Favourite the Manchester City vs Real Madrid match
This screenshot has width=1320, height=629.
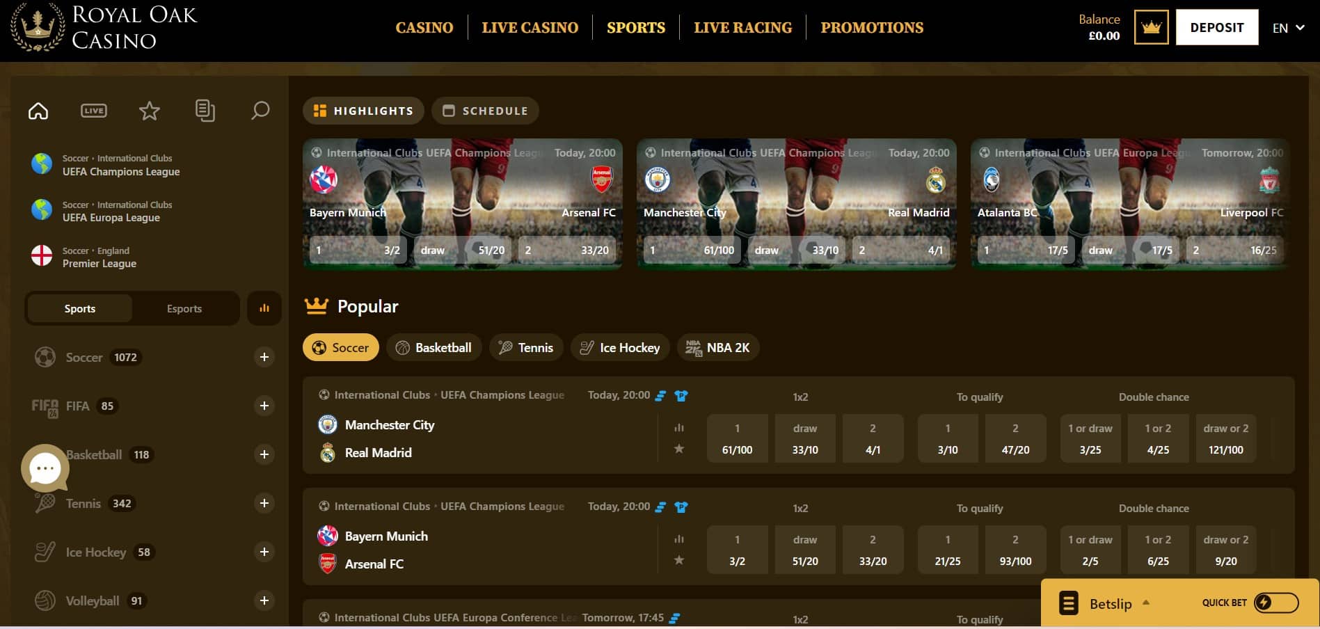point(679,449)
